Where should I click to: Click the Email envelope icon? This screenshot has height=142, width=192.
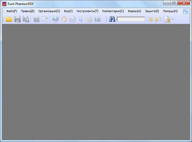point(45,19)
